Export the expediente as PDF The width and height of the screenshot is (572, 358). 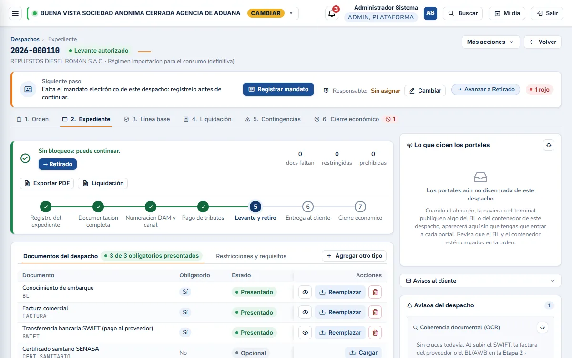(47, 183)
